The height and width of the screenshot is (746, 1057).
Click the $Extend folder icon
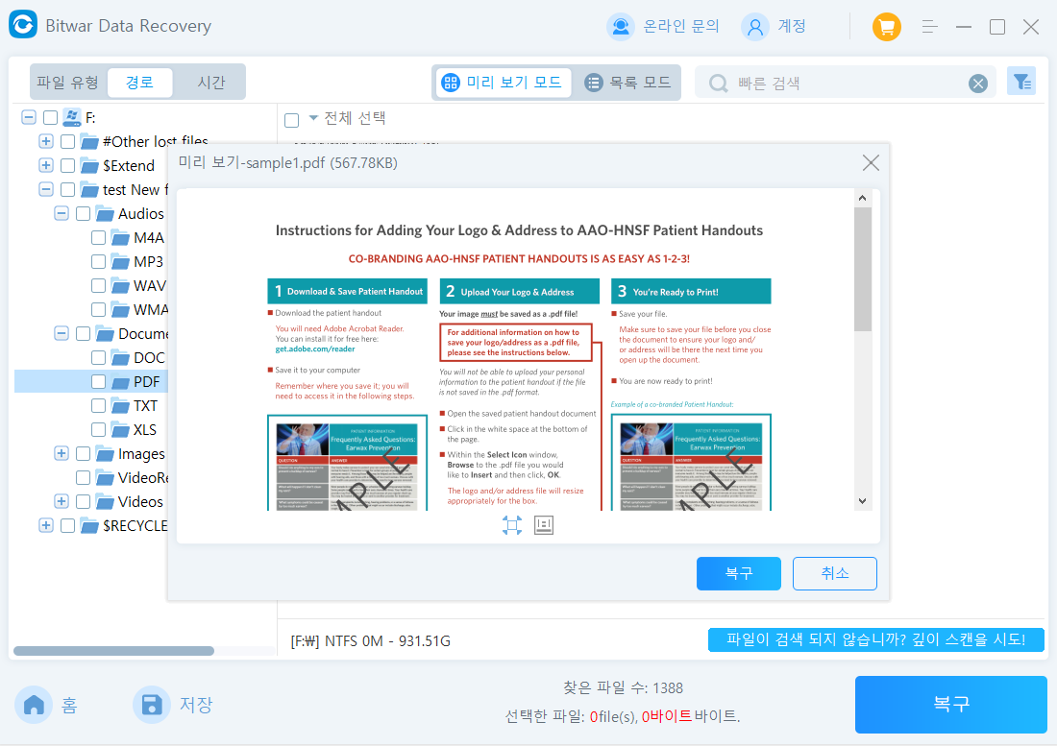coord(89,166)
